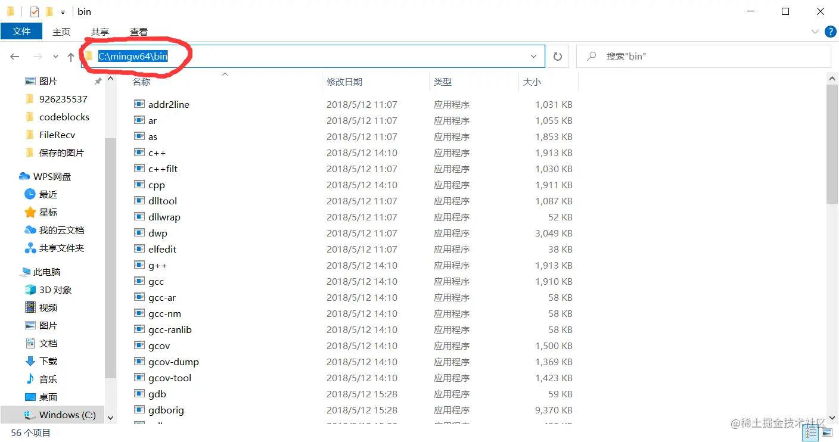Click the gcc application icon
The height and width of the screenshot is (442, 839).
(139, 281)
